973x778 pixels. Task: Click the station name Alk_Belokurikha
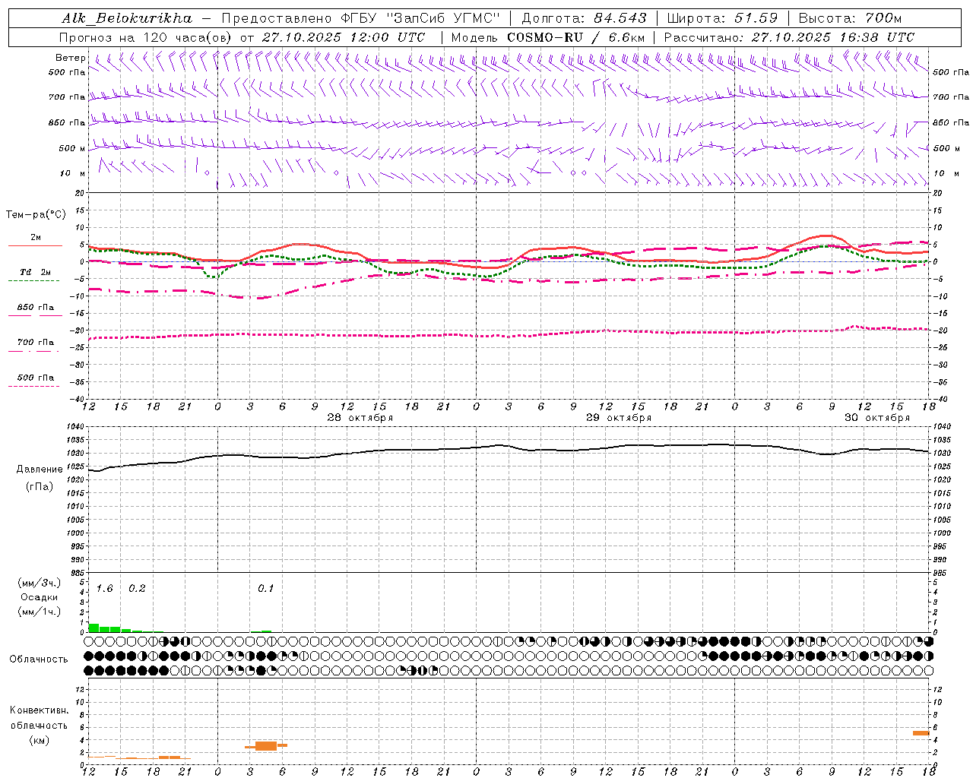tap(127, 18)
